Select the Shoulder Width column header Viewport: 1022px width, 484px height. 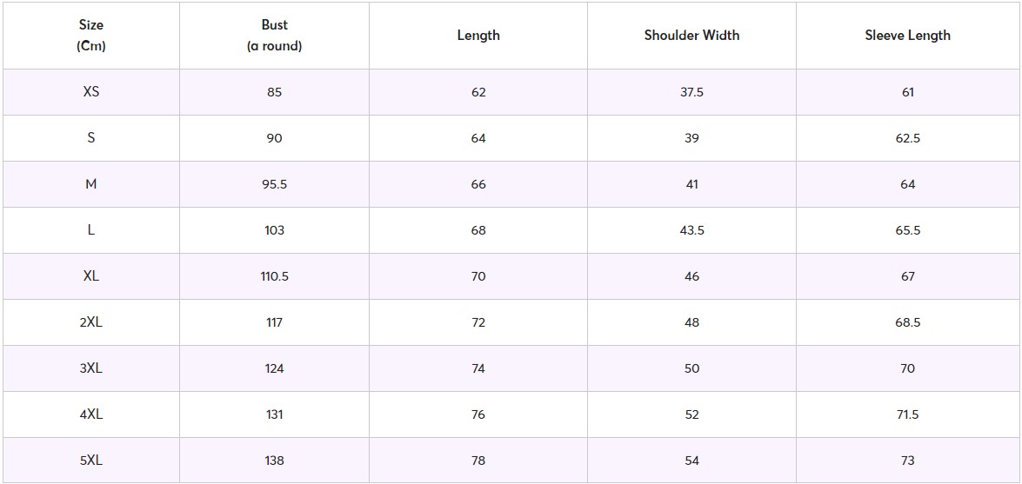tap(691, 36)
